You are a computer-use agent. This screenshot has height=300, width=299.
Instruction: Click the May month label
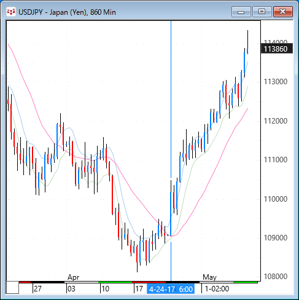pos(209,277)
